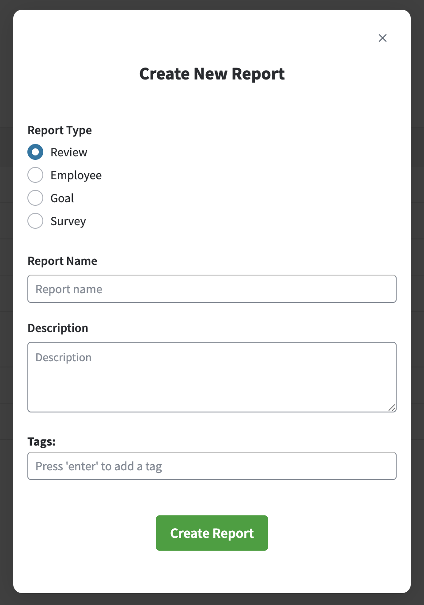Focus the Report name text field
The image size is (424, 605).
point(212,289)
